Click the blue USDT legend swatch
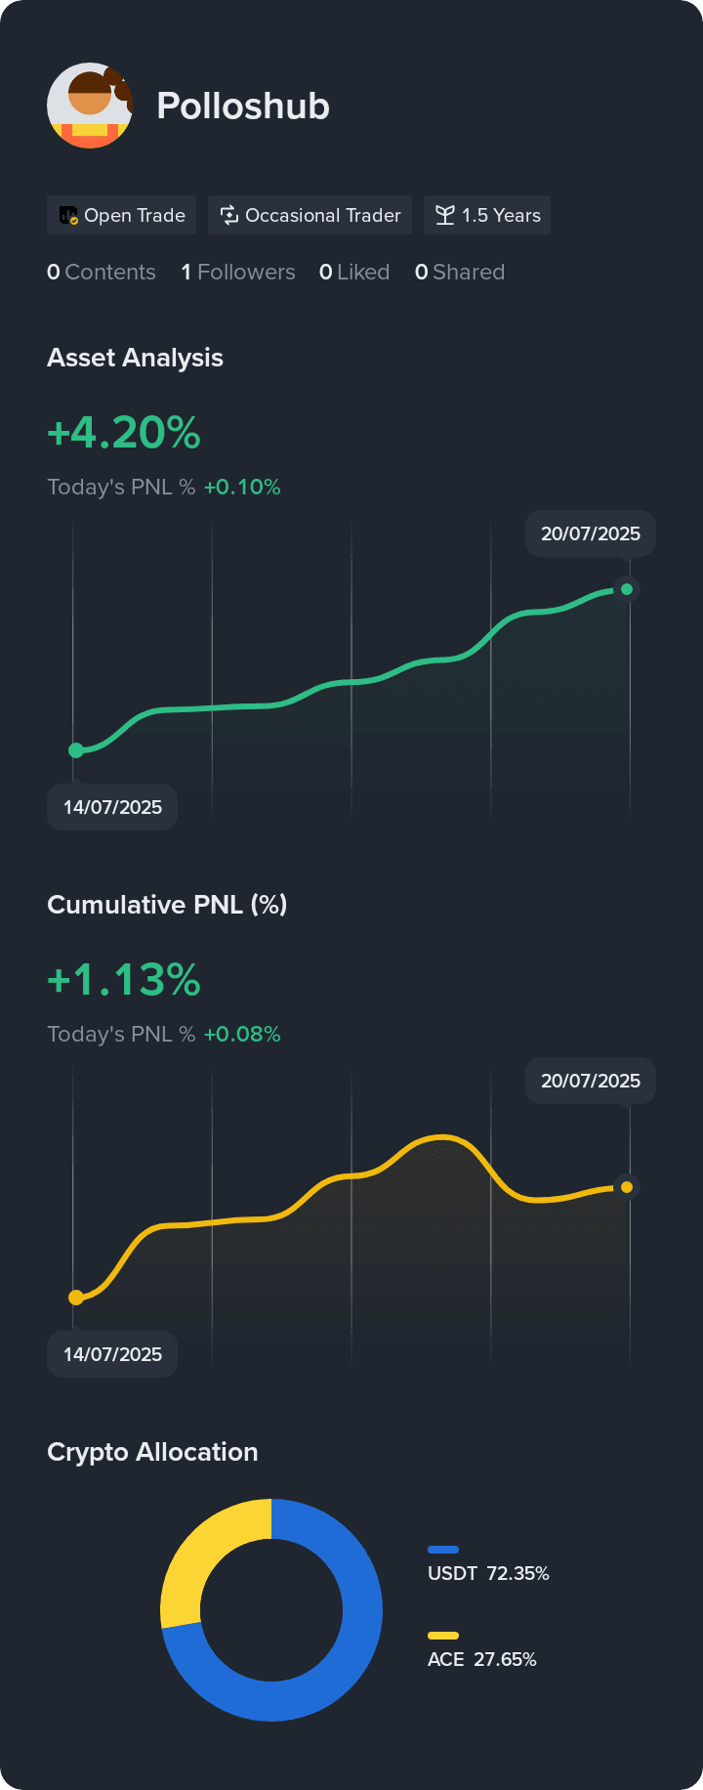This screenshot has height=1790, width=703. point(443,1550)
